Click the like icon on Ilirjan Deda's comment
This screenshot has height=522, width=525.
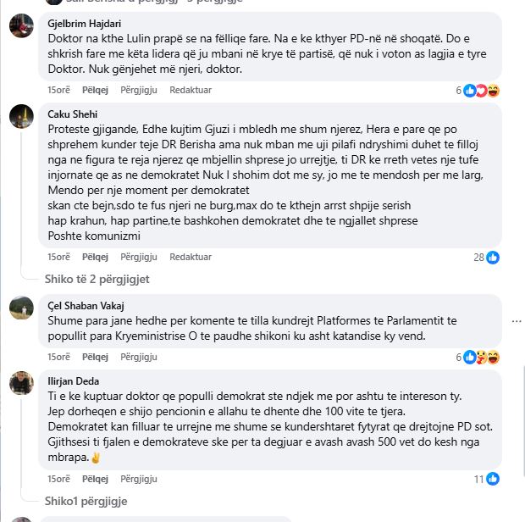click(x=493, y=480)
